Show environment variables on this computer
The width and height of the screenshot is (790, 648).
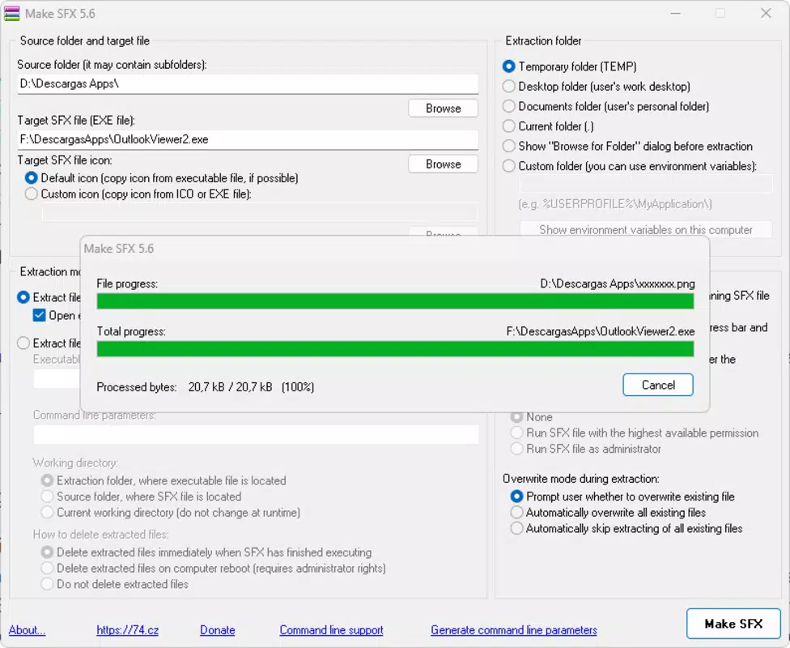645,230
